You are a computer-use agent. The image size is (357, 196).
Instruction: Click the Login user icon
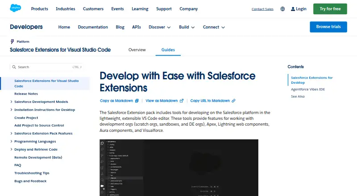(293, 9)
